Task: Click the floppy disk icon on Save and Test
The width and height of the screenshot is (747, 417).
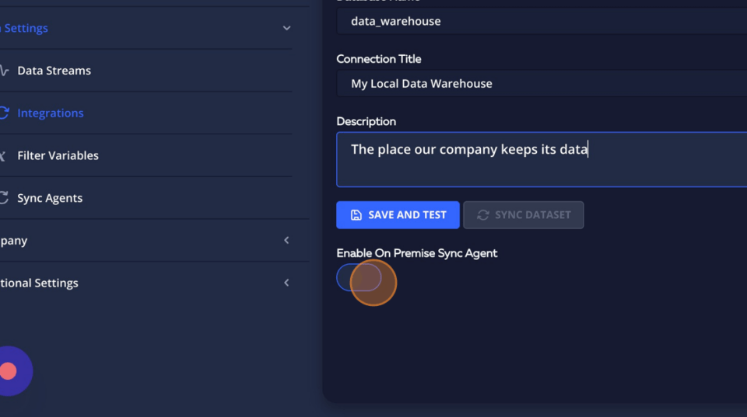Action: point(356,215)
